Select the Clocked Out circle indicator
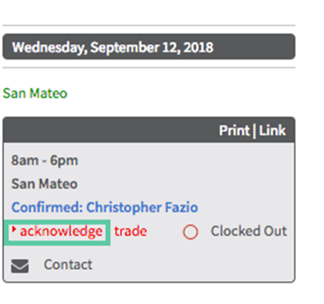 click(191, 232)
